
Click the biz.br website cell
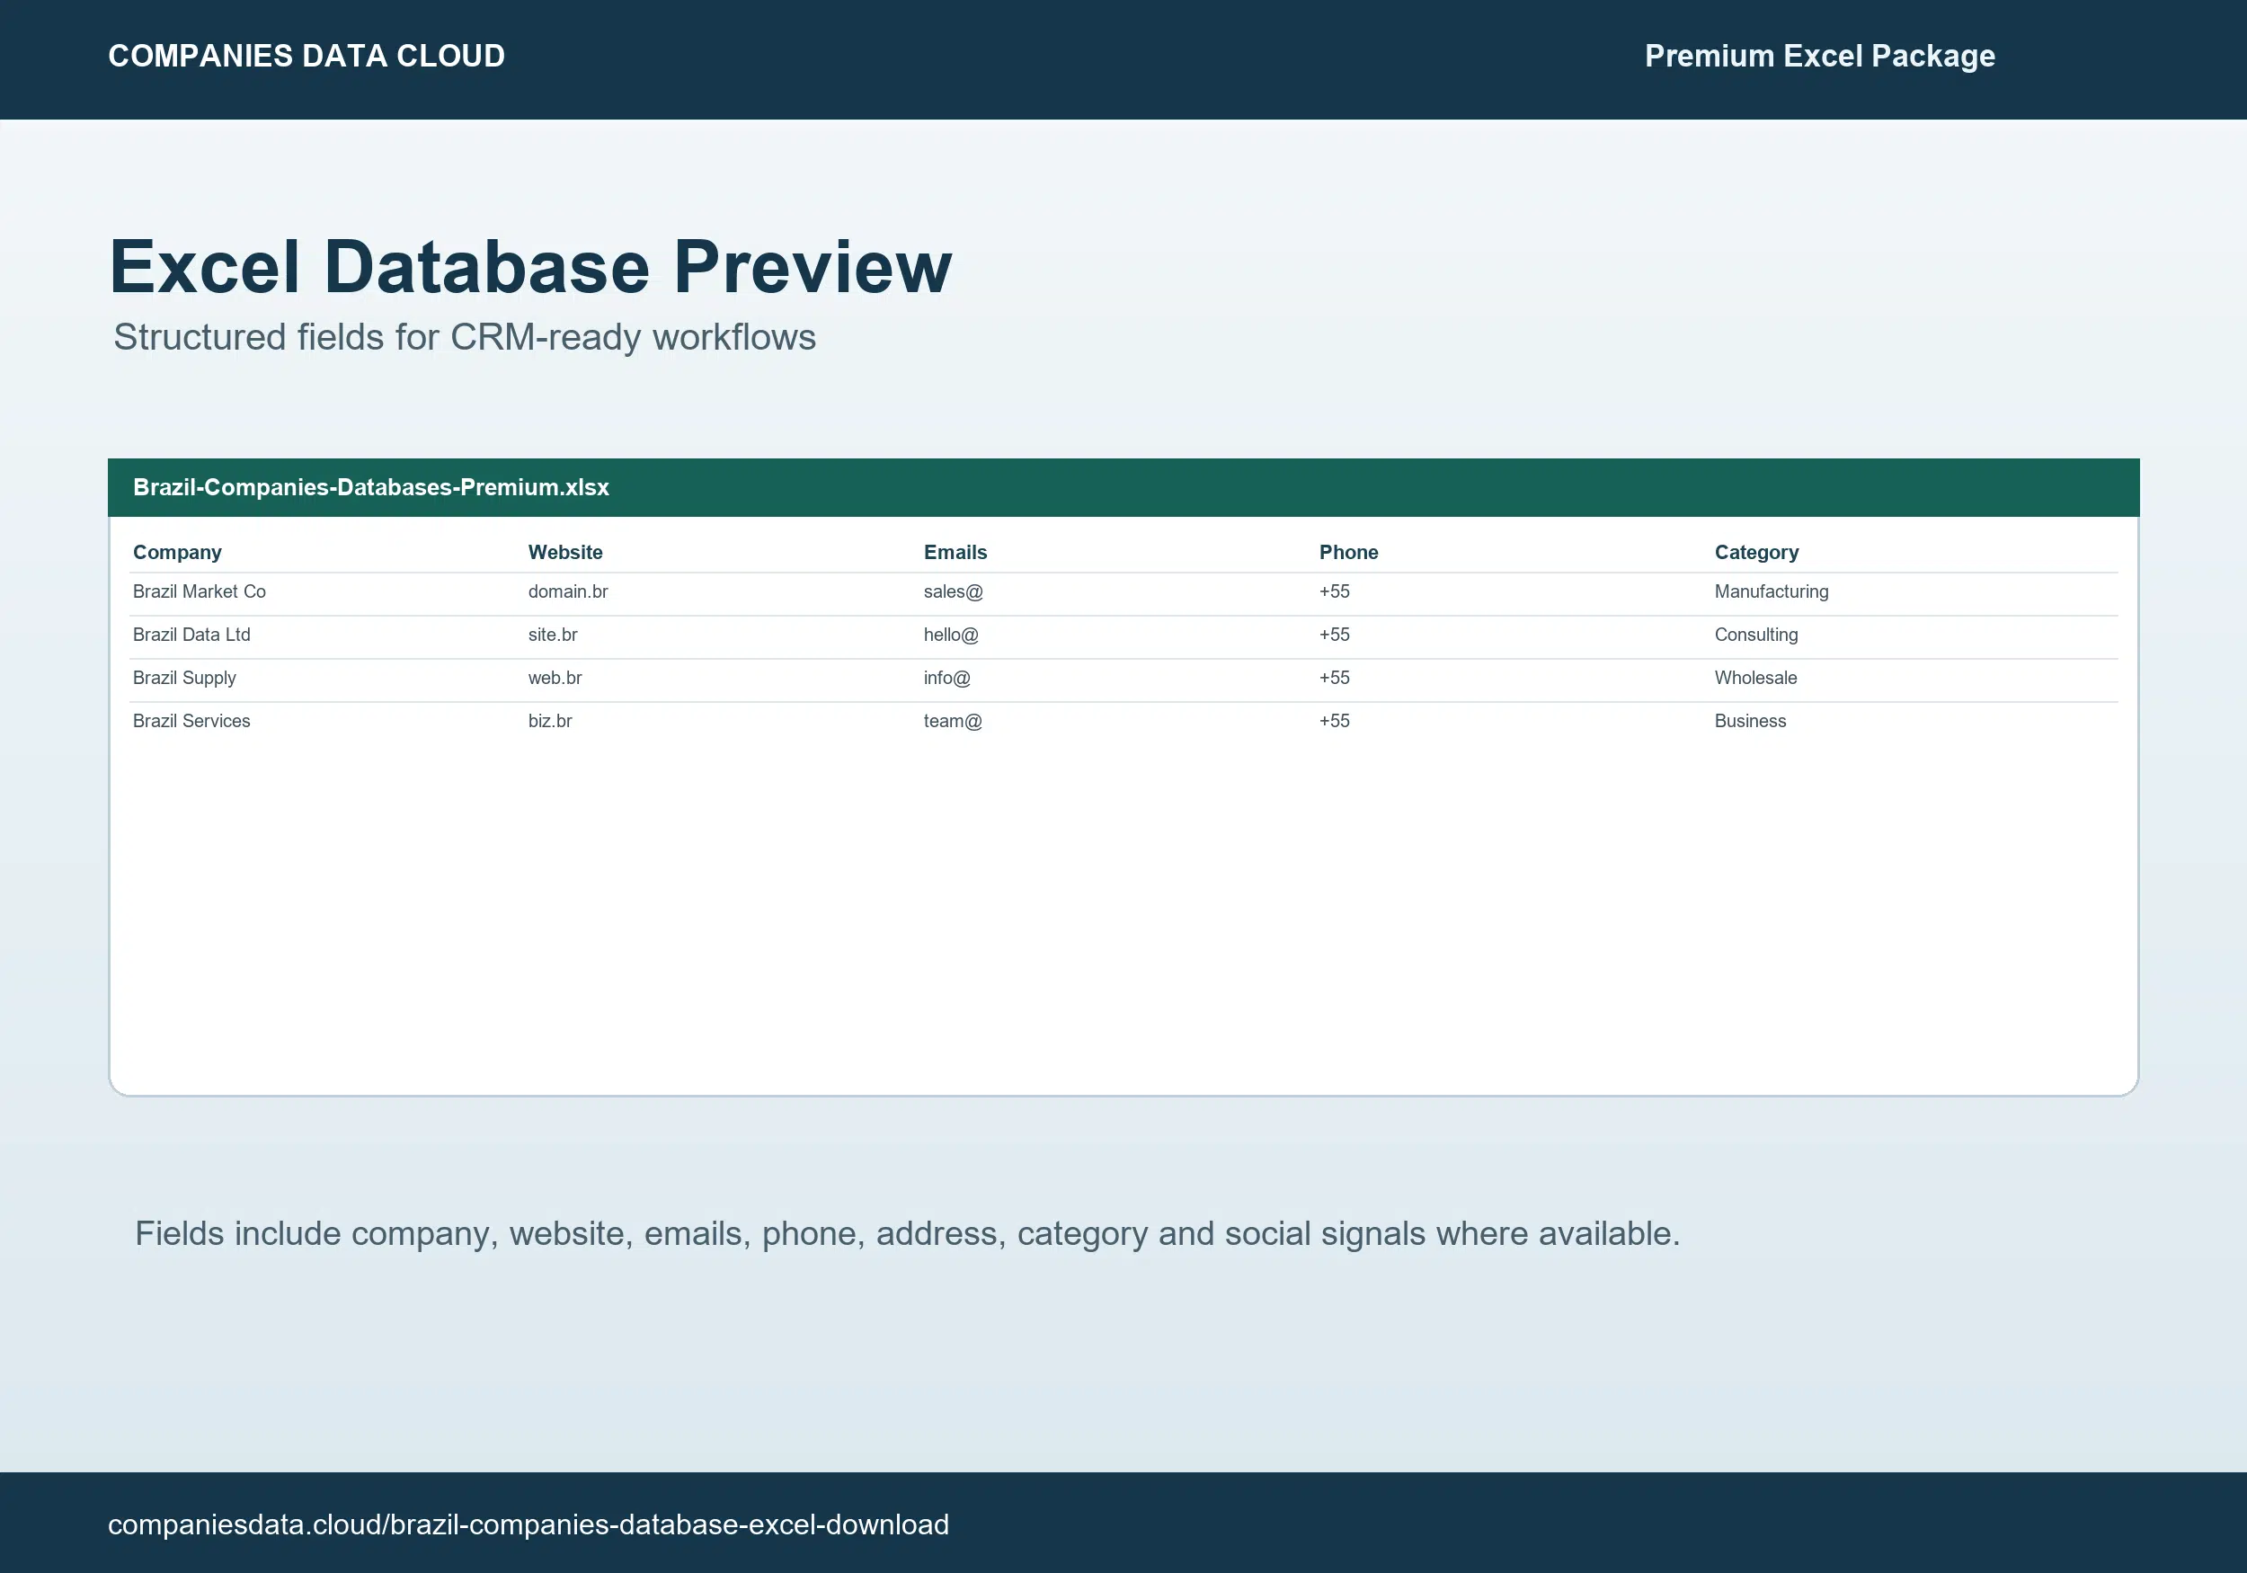point(550,720)
